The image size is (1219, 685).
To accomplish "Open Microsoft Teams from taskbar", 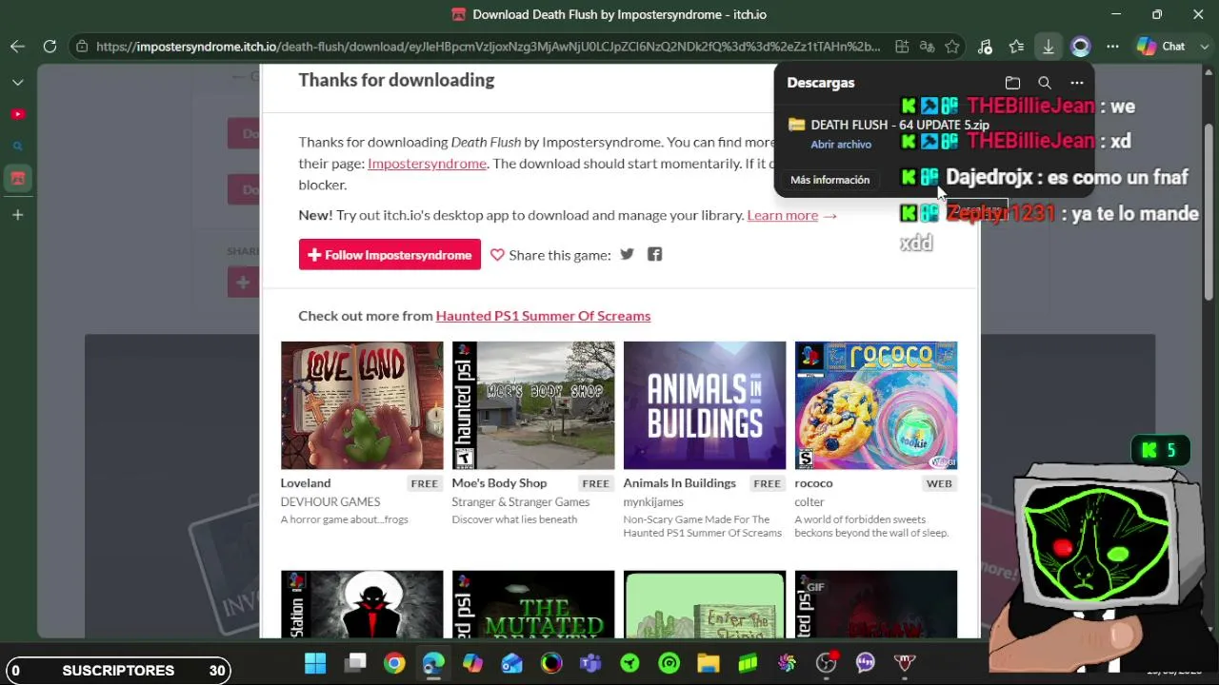I will [x=590, y=662].
